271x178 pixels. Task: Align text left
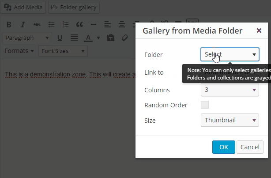(108, 24)
